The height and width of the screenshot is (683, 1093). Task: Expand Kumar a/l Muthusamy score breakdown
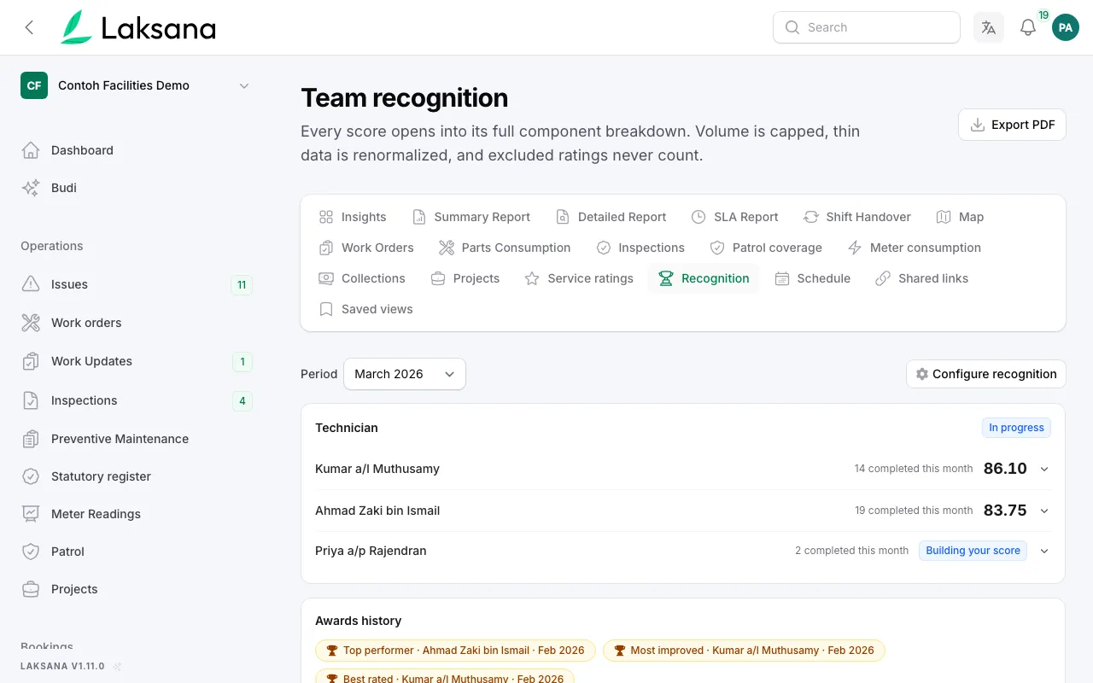point(1044,469)
